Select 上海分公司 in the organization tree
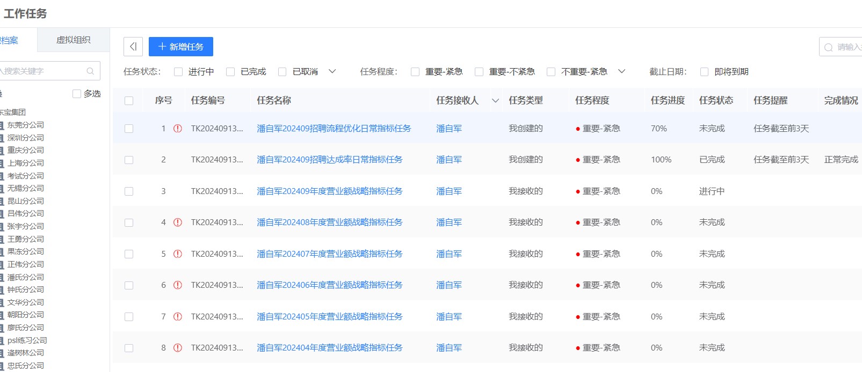 click(x=25, y=163)
